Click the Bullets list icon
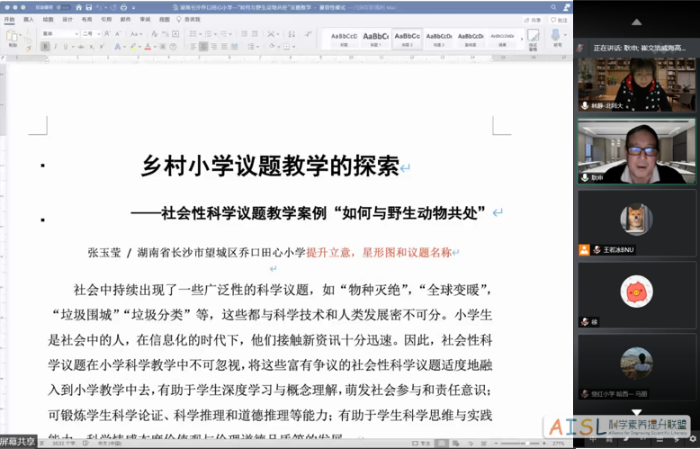700x449 pixels. coord(193,34)
